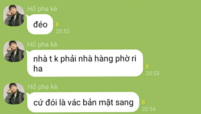Click the 20:54 timestamp
Image resolution: width=201 pixels, height=114 pixels.
(x=149, y=109)
